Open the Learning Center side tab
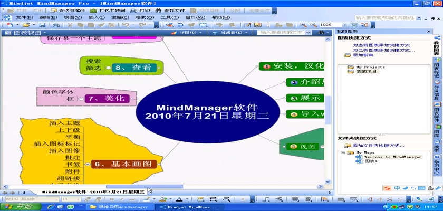The width and height of the screenshot is (443, 211). coord(437,165)
